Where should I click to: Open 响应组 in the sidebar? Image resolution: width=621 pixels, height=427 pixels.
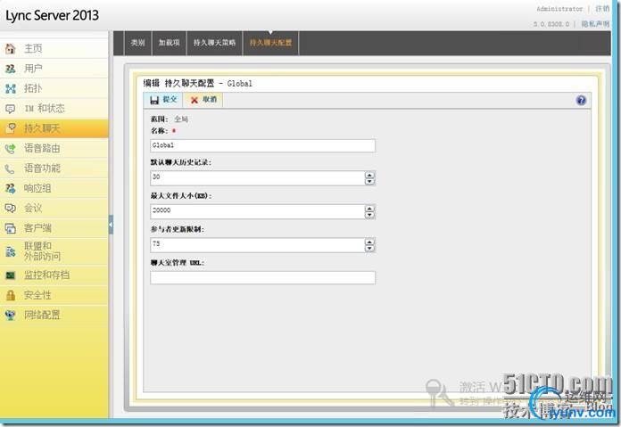54,188
